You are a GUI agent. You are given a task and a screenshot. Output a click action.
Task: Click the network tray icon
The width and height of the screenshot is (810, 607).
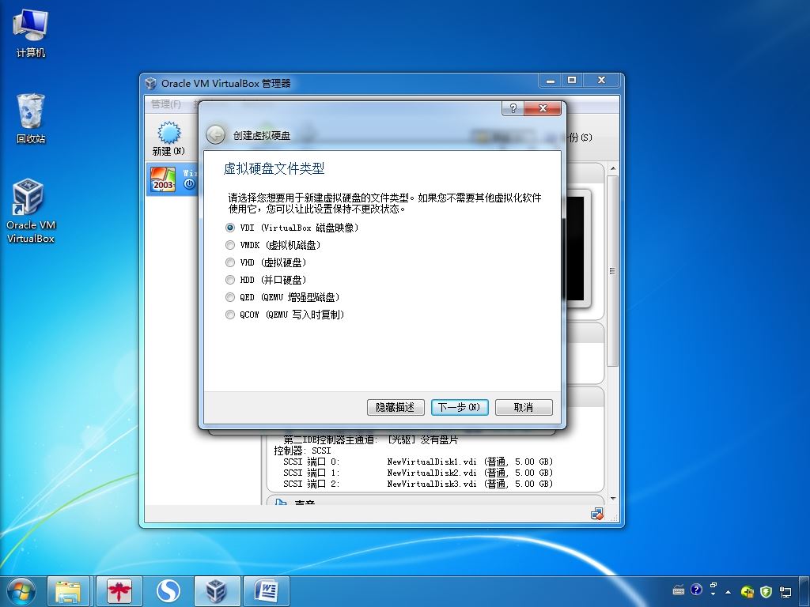click(x=785, y=591)
